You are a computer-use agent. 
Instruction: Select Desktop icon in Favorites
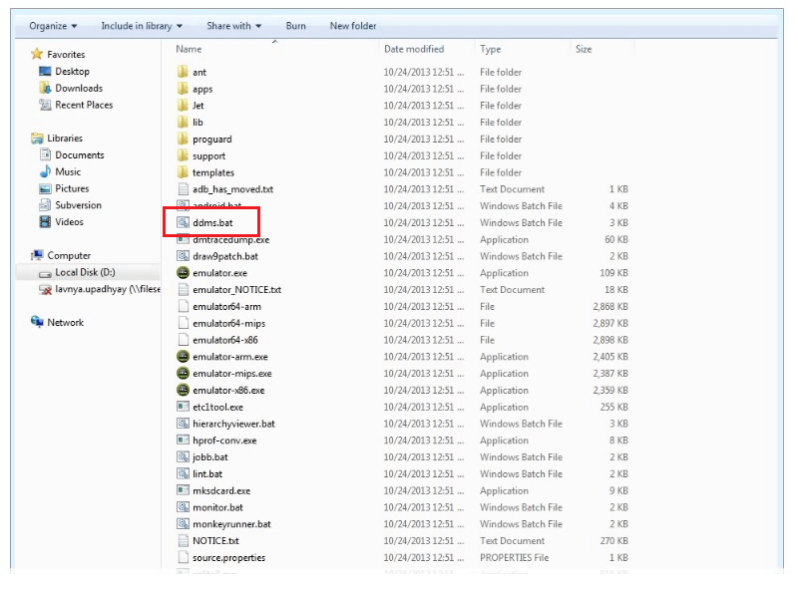(45, 71)
